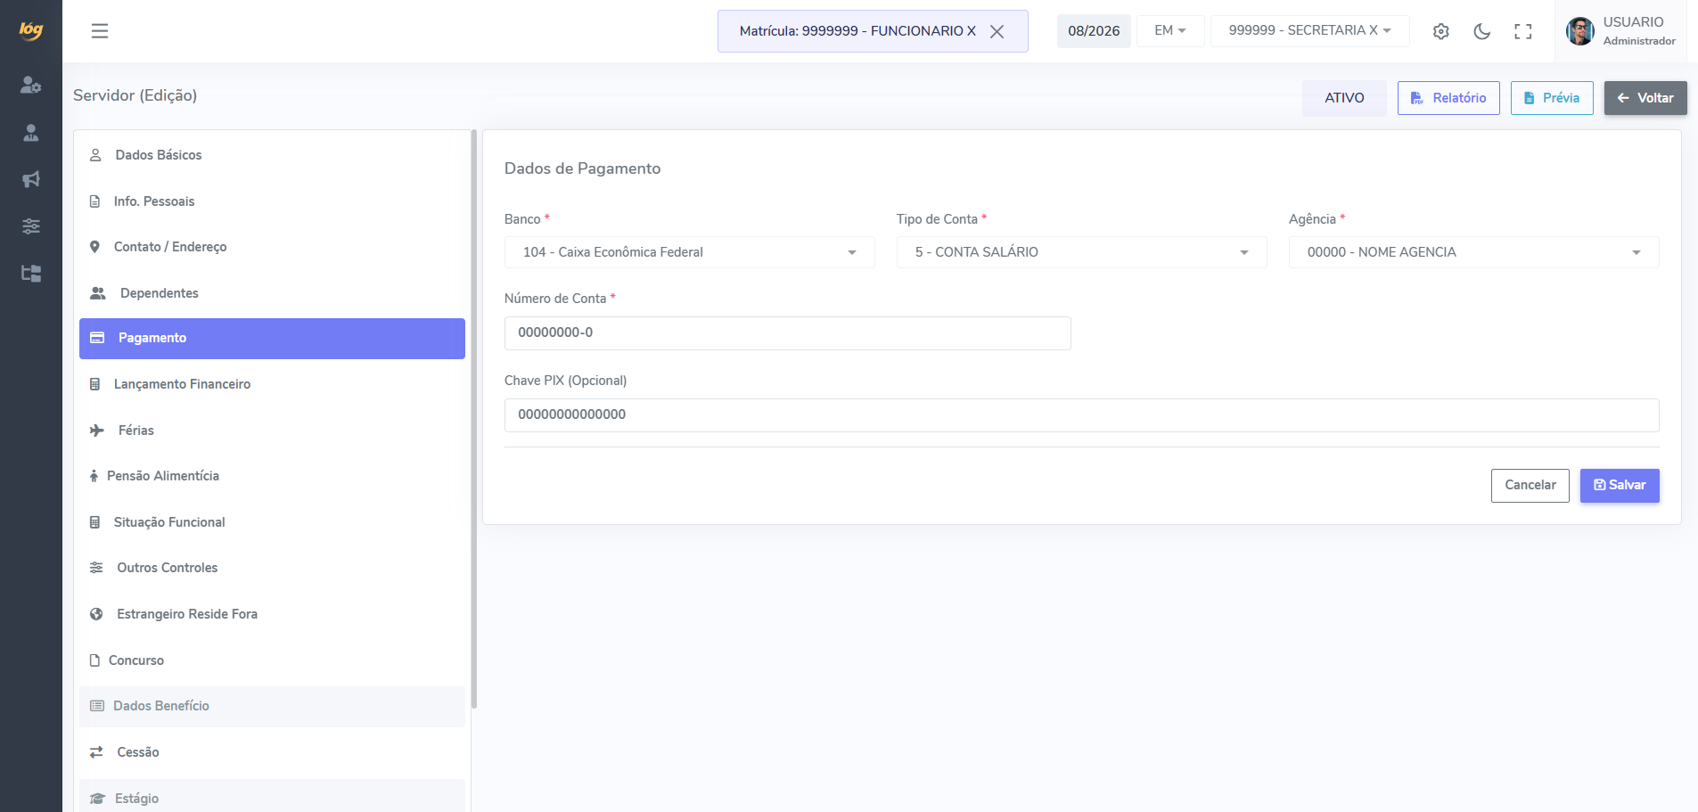Toggle dark mode moon icon

[1482, 31]
